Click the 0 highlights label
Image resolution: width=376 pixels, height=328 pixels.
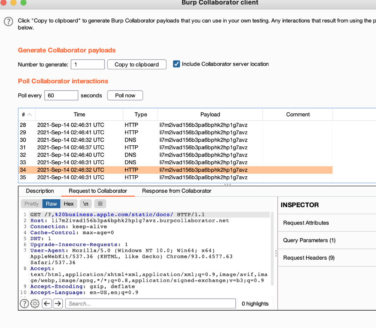tap(255, 304)
